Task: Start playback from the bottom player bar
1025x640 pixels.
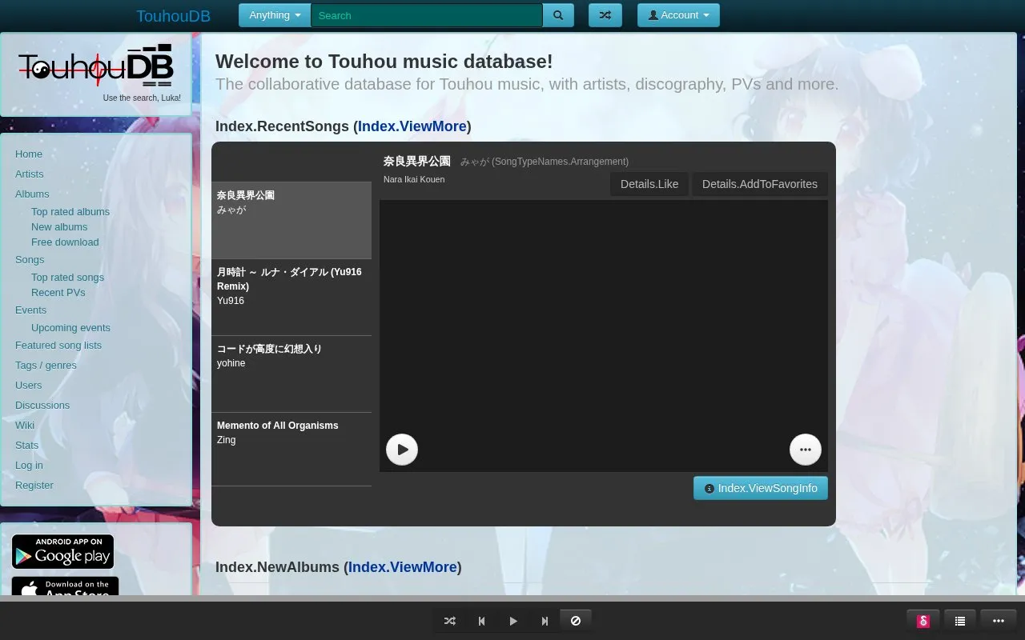Action: 513,621
